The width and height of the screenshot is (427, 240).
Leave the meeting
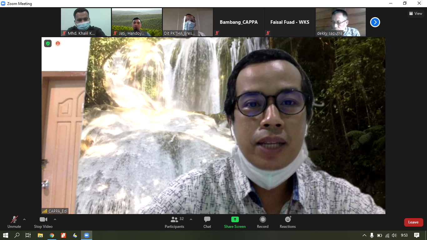click(413, 222)
